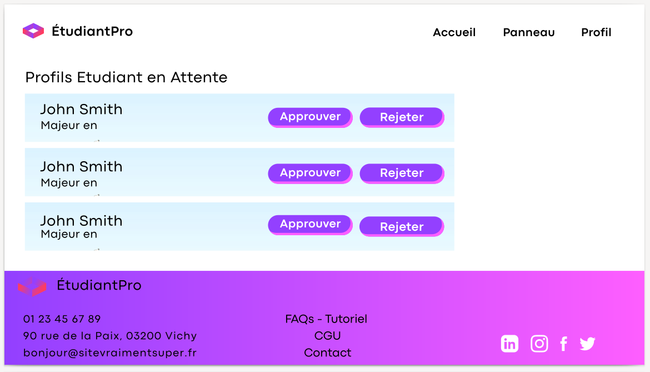Screen dimensions: 650x372
Task: Reject the second John Smith profile
Action: 402,173
